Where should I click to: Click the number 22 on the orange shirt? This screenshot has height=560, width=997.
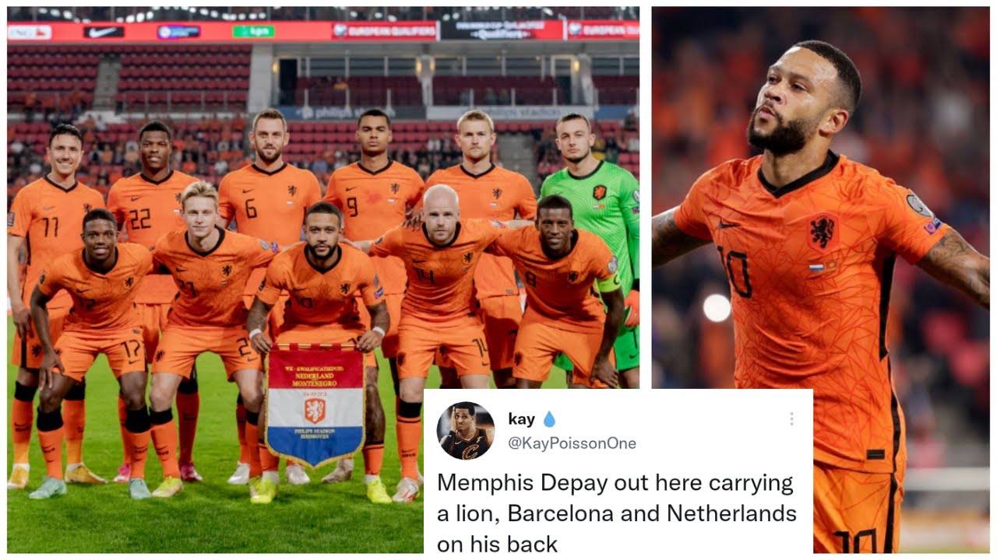coord(140,219)
